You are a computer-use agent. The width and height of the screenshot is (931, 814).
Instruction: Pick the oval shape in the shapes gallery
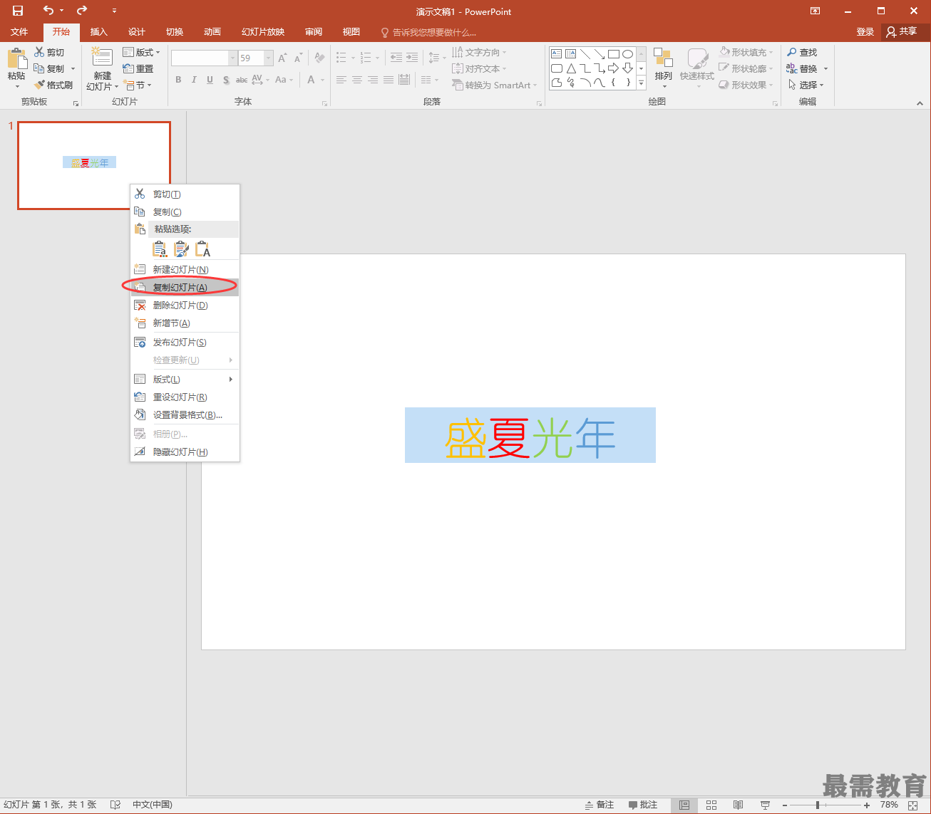(x=627, y=53)
